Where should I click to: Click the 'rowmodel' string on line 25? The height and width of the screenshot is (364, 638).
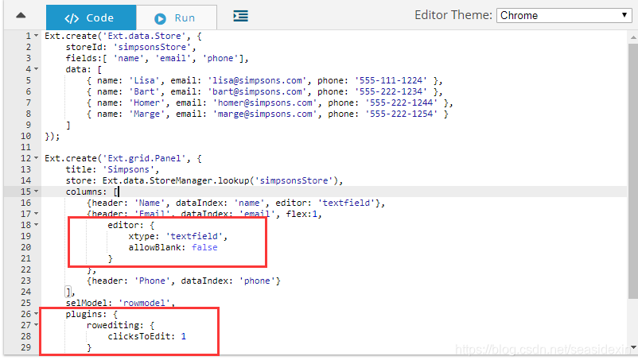click(144, 303)
